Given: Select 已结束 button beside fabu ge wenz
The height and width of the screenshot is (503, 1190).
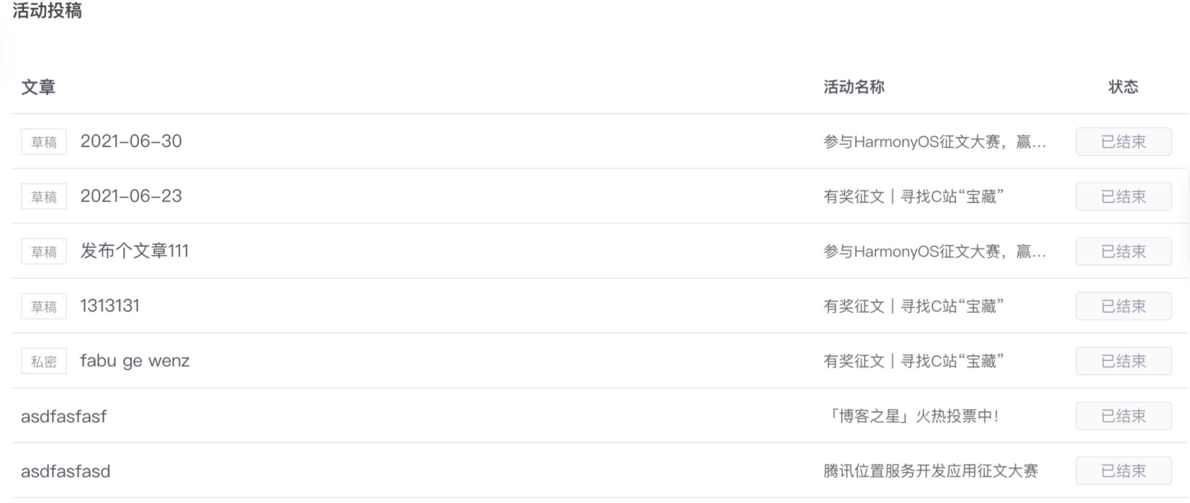Looking at the screenshot, I should click(x=1123, y=361).
